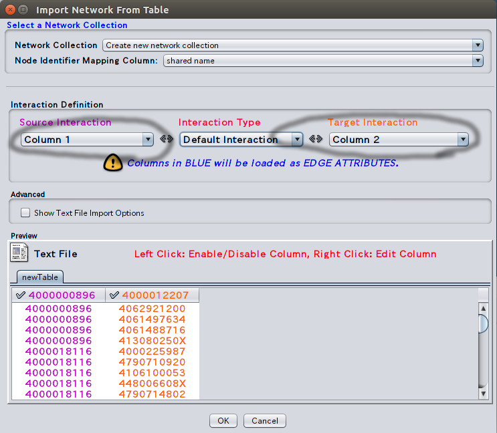Viewport: 497px width, 433px height.
Task: Open the Network Collection dropdown
Action: 292,45
